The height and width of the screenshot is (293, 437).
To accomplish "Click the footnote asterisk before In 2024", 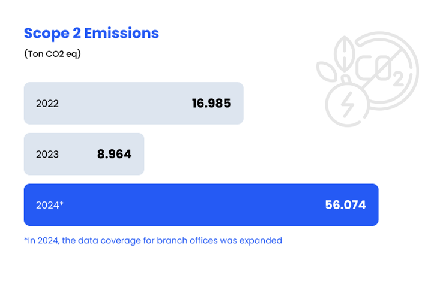I will click(x=26, y=239).
